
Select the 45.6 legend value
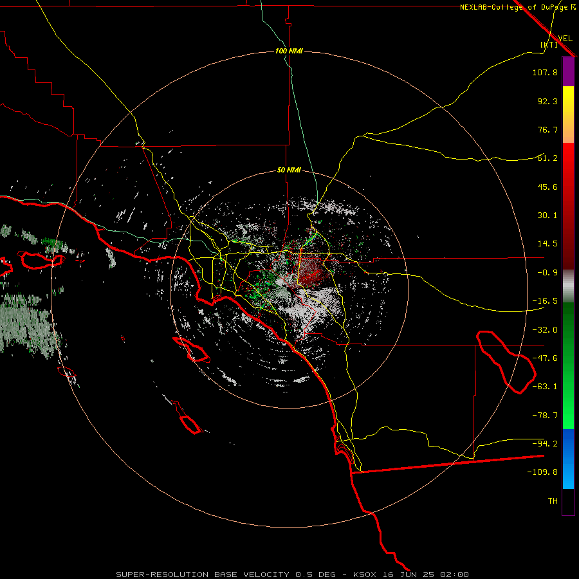click(x=547, y=187)
